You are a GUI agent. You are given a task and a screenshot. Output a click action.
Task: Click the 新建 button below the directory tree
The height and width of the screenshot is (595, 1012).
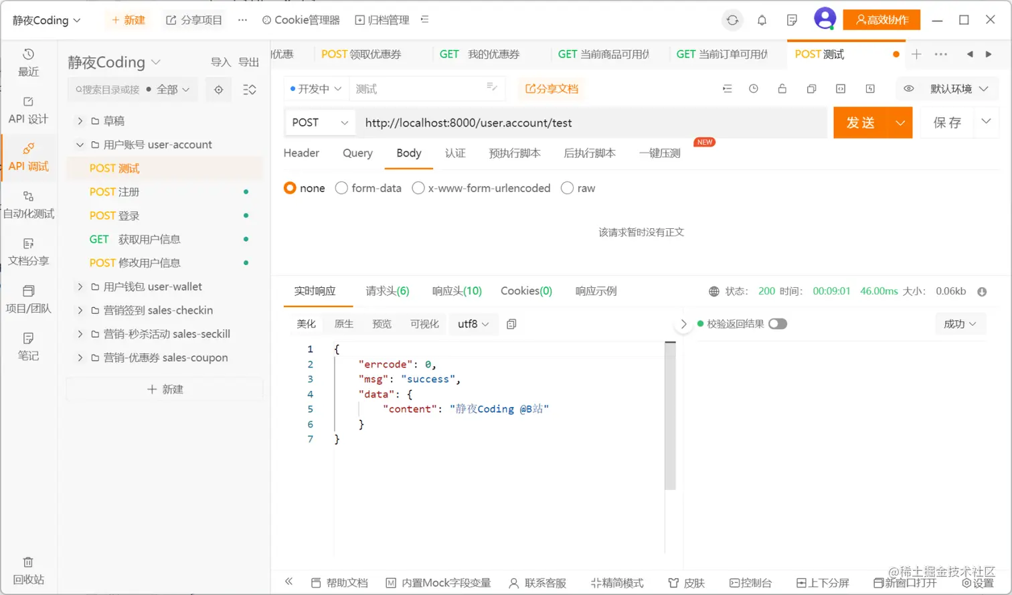pyautogui.click(x=165, y=390)
